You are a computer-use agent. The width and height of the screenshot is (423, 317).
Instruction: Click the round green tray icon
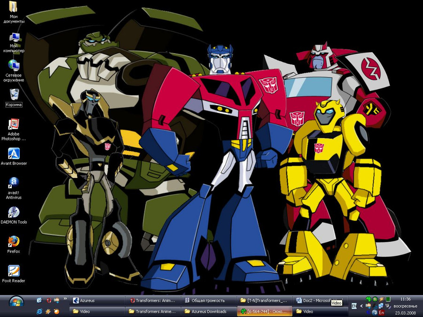pyautogui.click(x=375, y=299)
